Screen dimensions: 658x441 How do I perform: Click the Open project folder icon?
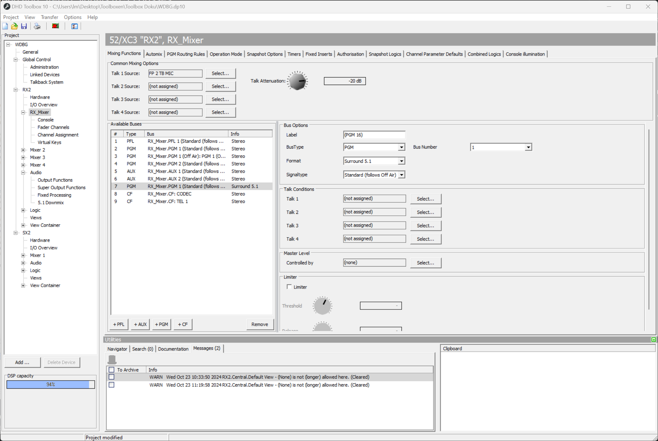click(x=14, y=26)
